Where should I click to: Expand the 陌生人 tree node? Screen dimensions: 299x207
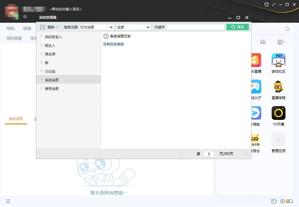click(41, 45)
